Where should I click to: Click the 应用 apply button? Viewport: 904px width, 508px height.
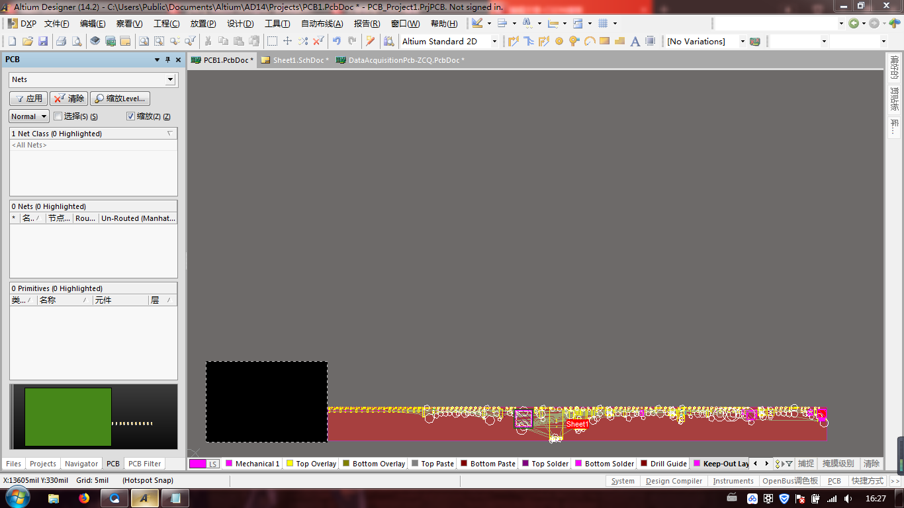(28, 99)
